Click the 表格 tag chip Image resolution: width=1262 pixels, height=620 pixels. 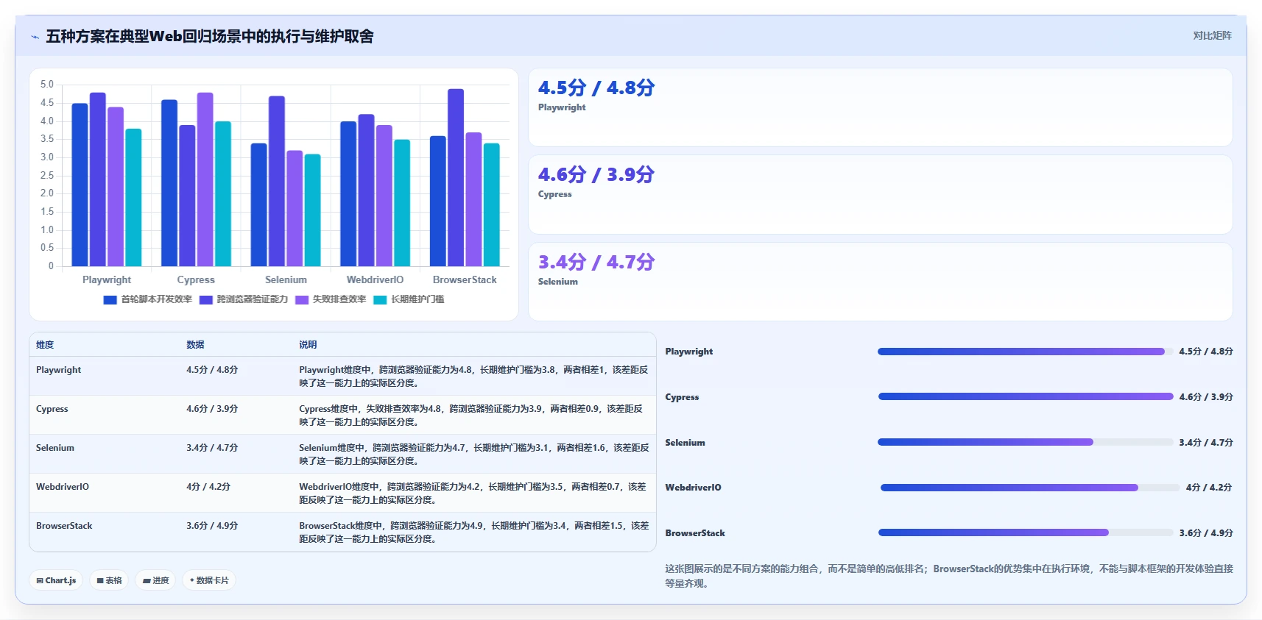coord(109,580)
